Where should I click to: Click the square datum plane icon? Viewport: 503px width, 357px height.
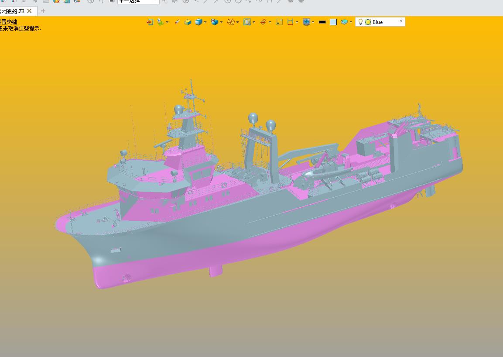tap(279, 22)
